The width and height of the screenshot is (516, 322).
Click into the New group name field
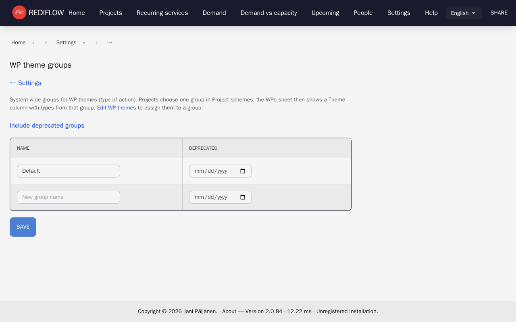pos(68,197)
